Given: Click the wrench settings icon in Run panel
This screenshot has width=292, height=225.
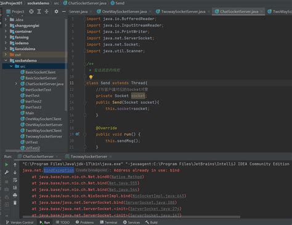Looking at the screenshot, I should [7, 172].
